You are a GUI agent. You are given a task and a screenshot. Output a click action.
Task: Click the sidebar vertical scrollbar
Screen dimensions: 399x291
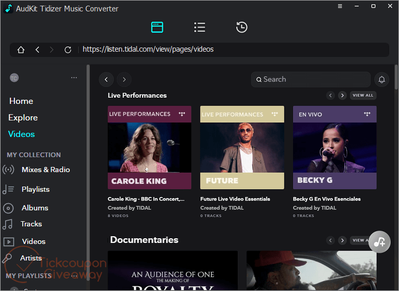pos(88,173)
